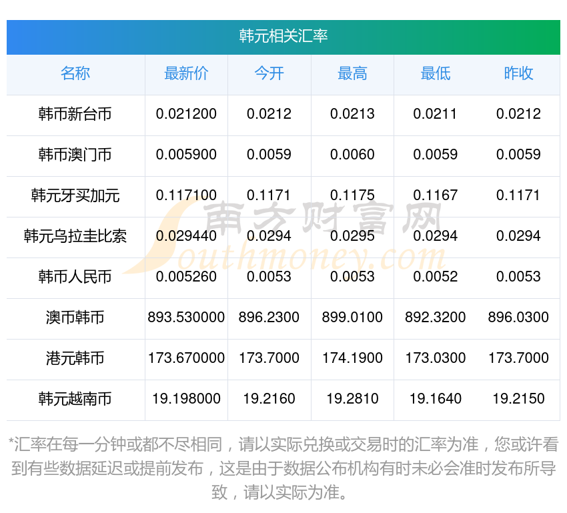Click the 韩元牙买加元 row name

[75, 195]
